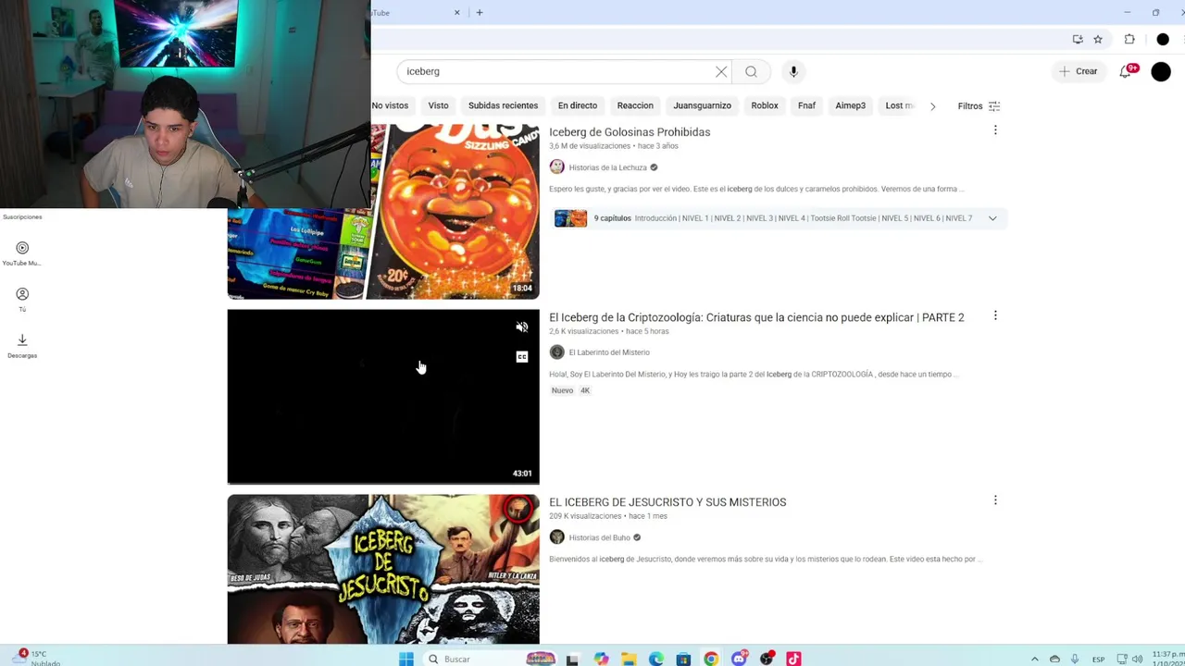Open the notifications bell
The width and height of the screenshot is (1185, 666).
(1126, 71)
